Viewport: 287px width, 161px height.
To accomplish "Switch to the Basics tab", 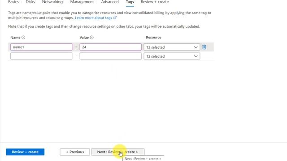I will [x=13, y=2].
